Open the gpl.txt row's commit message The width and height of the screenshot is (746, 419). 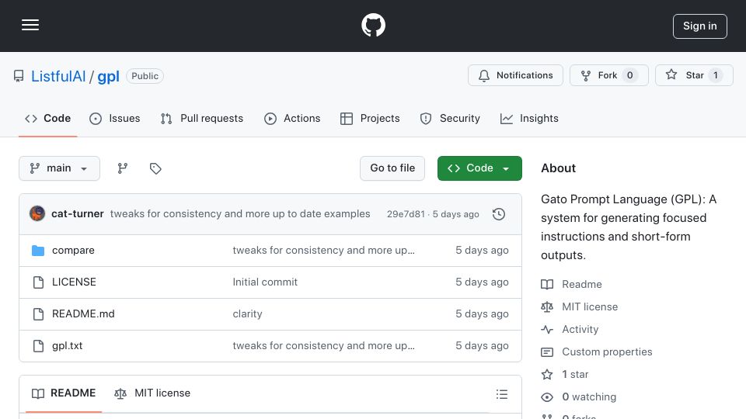click(x=323, y=346)
